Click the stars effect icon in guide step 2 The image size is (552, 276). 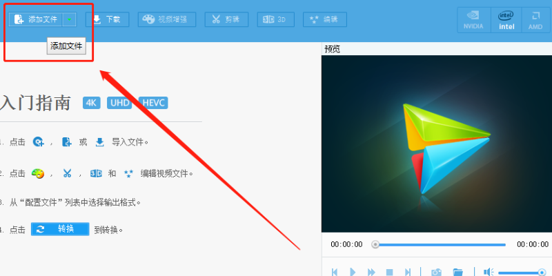[129, 173]
